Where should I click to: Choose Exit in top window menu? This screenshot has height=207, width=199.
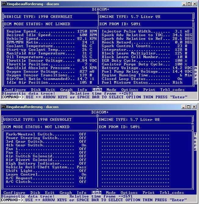50,90
